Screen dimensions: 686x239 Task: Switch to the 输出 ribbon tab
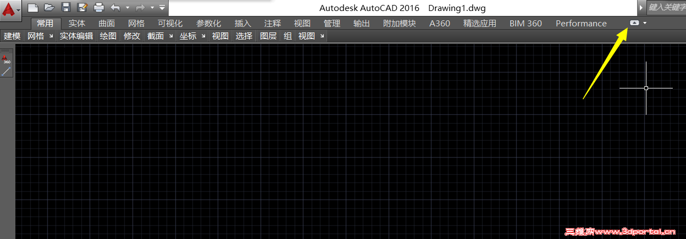pos(362,23)
